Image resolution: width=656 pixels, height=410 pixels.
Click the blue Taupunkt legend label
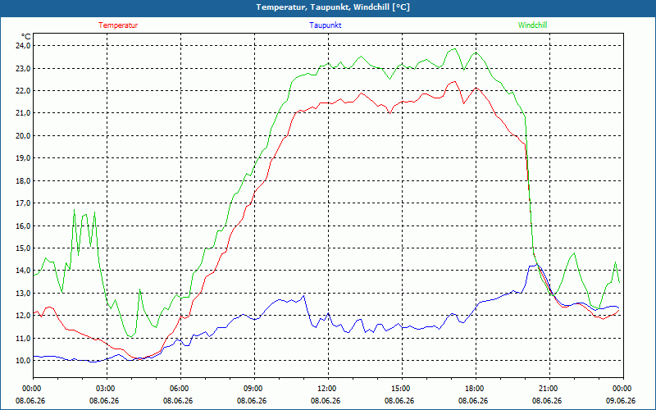click(325, 25)
